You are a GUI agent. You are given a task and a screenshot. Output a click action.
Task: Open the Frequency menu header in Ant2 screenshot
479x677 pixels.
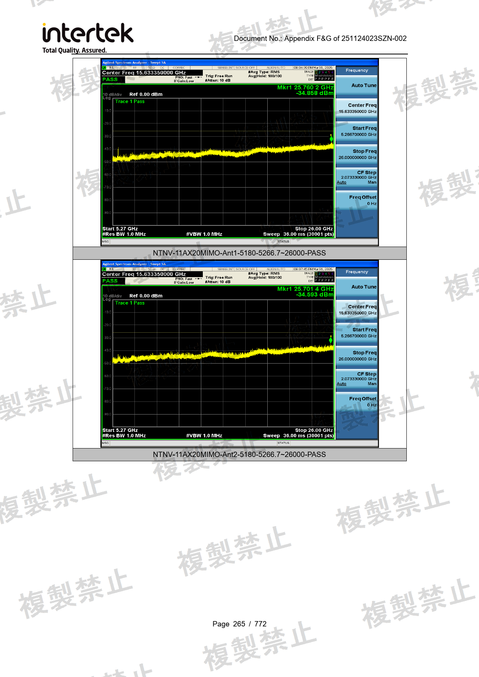click(357, 272)
